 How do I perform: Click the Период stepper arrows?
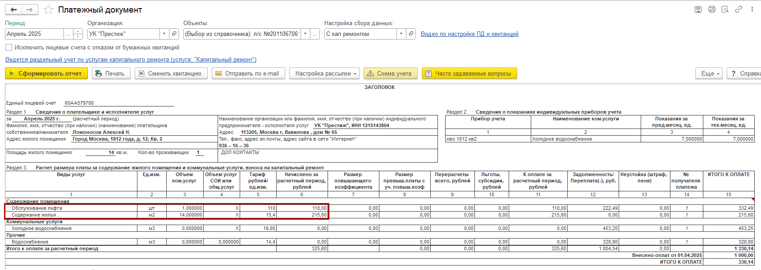[x=78, y=34]
